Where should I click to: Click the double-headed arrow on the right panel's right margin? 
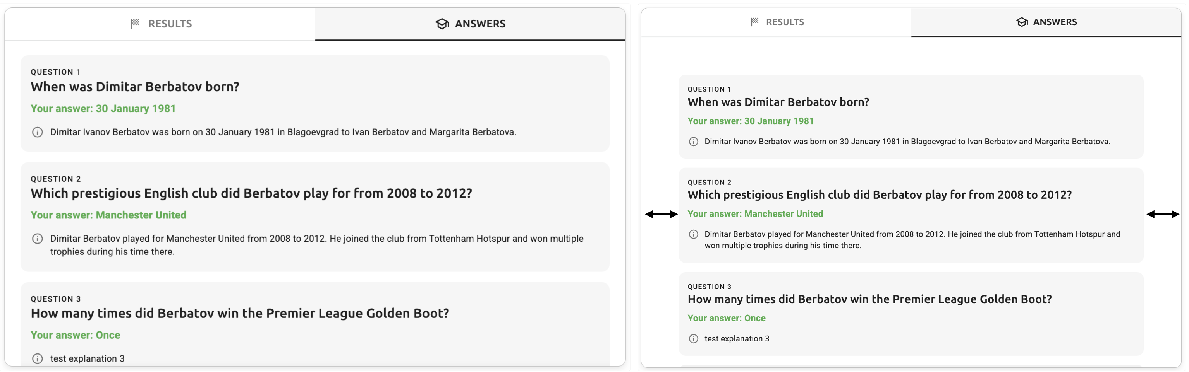pyautogui.click(x=1162, y=214)
